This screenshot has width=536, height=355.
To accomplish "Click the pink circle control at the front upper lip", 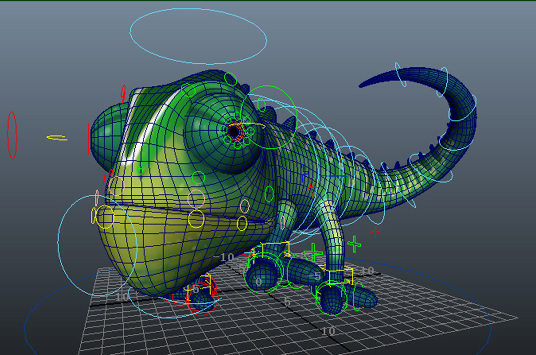I will point(116,186).
